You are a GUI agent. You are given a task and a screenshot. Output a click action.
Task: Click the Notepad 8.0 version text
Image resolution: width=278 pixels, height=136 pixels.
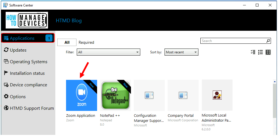tap(102, 124)
